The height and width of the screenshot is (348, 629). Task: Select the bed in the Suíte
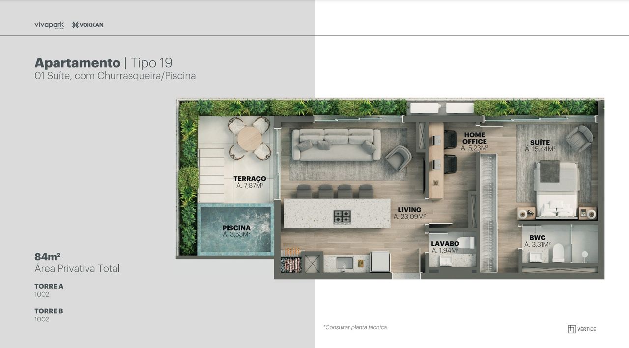point(557,189)
